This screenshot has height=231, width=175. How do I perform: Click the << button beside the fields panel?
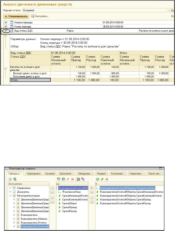pyautogui.click(x=92, y=202)
